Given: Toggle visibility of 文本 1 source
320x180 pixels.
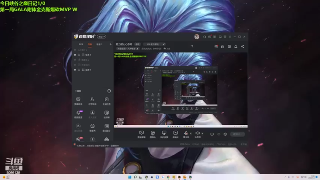Looking at the screenshot, I should [x=75, y=55].
